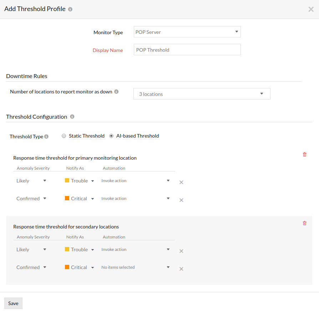Open Likely severity dropdown in primary location

pos(31,181)
